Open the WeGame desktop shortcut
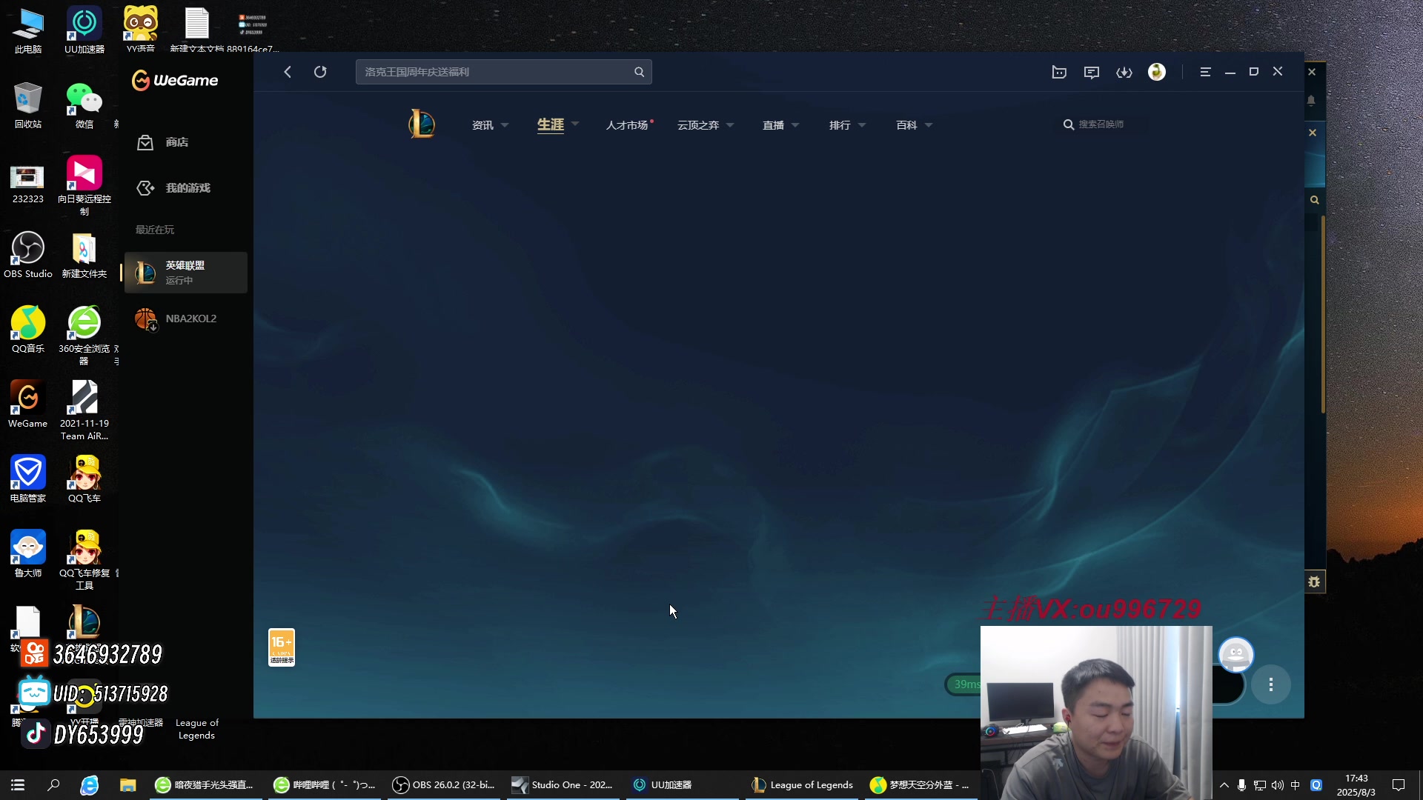1423x800 pixels. click(x=28, y=404)
